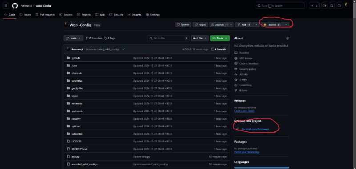Image resolution: width=356 pixels, height=169 pixels.
Task: Focus the top search bar
Action: [280, 6]
